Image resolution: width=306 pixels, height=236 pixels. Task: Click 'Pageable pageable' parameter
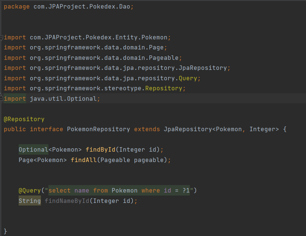click(x=132, y=160)
